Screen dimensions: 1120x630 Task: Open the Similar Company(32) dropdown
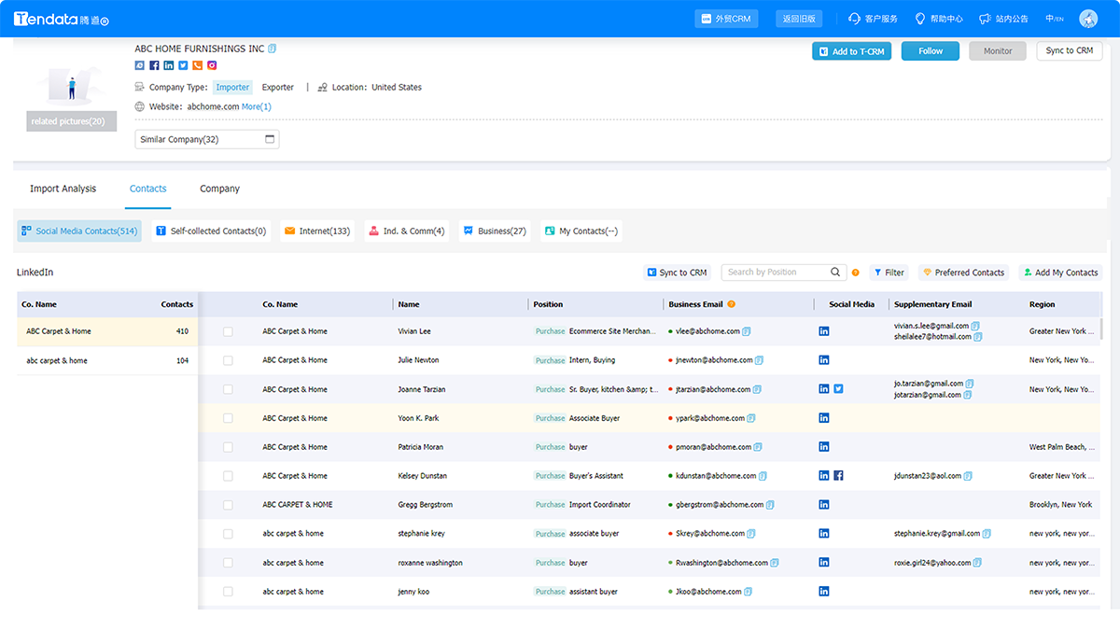(x=207, y=139)
